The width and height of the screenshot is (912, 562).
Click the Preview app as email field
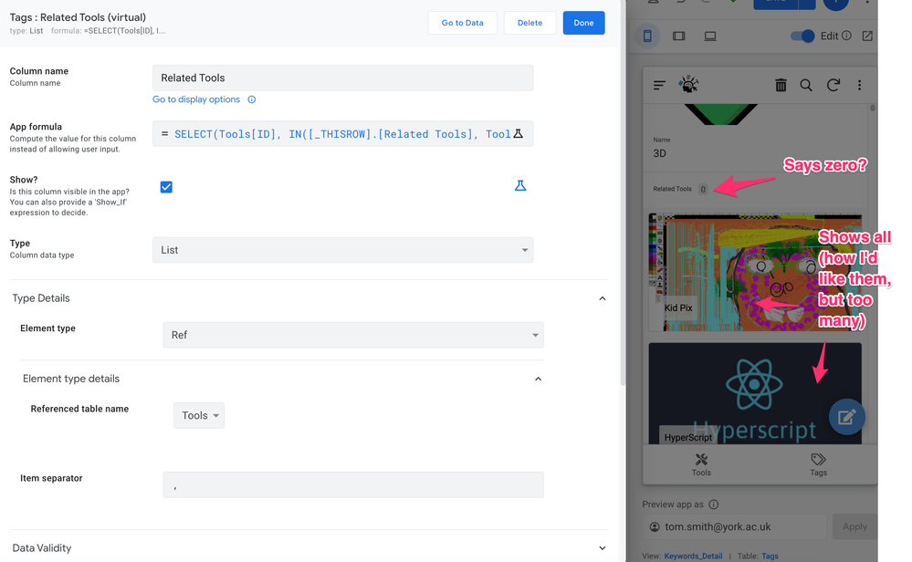click(x=735, y=526)
